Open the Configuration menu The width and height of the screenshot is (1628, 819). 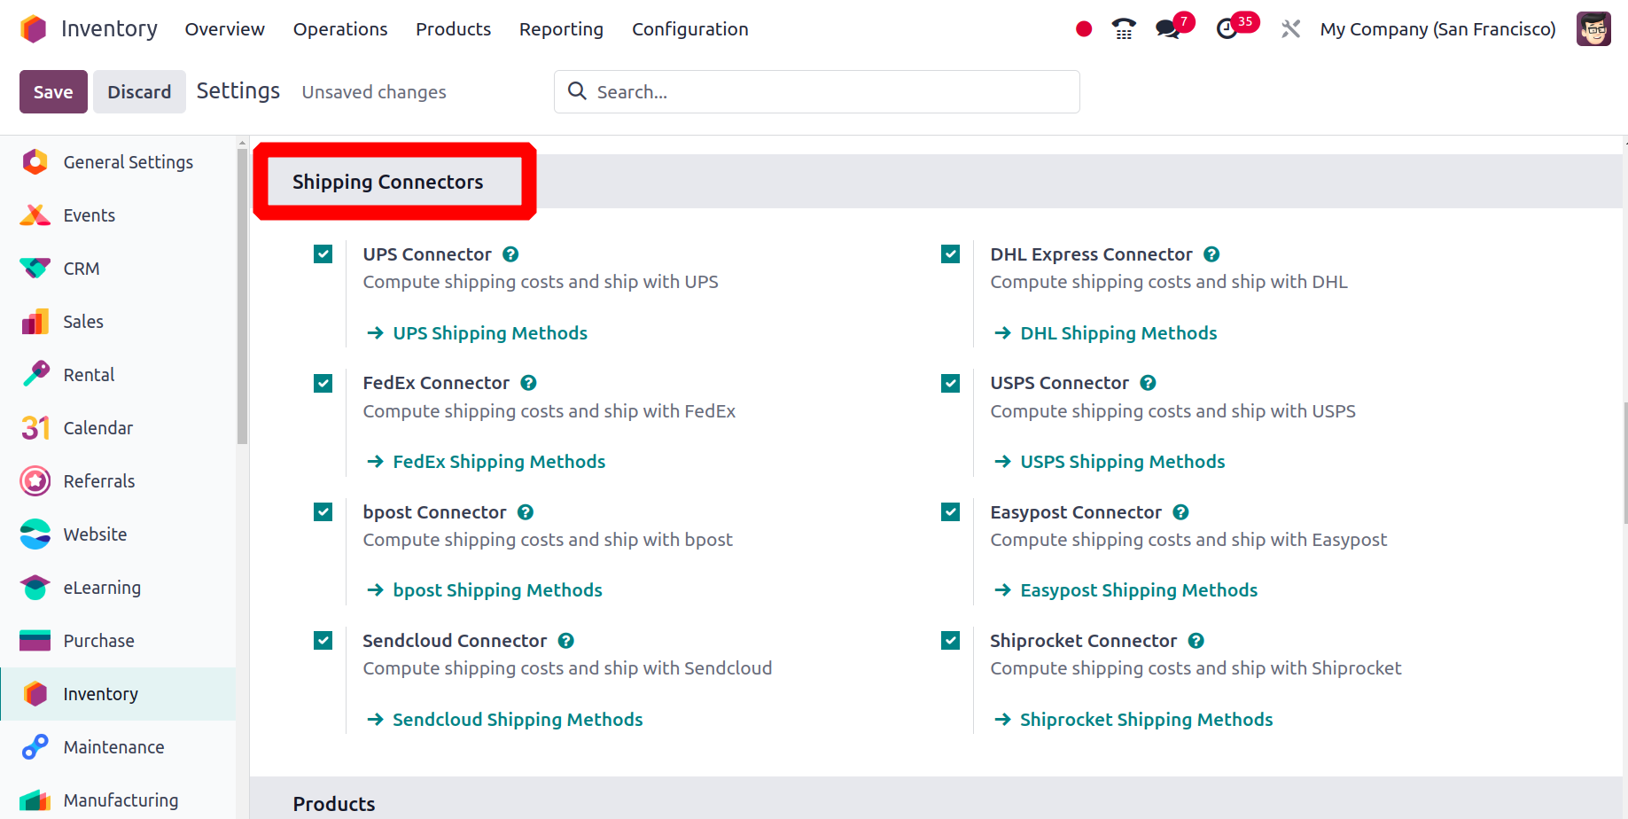690,29
